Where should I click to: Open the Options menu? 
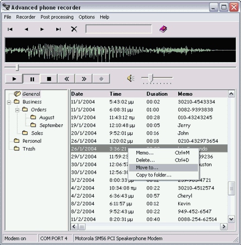pyautogui.click(x=87, y=17)
